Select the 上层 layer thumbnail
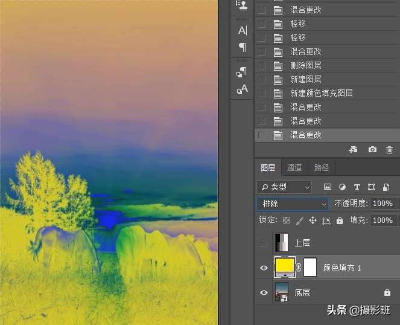 click(282, 242)
